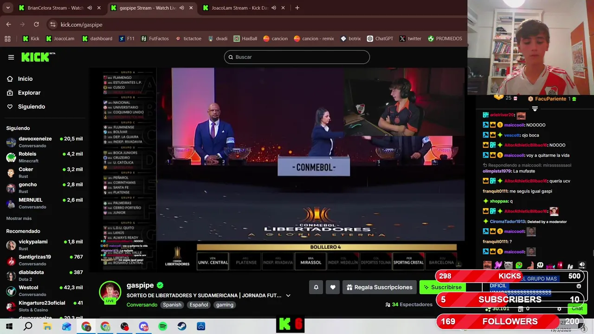Open the tictactoe bookmark
594x334 pixels.
tap(188, 39)
